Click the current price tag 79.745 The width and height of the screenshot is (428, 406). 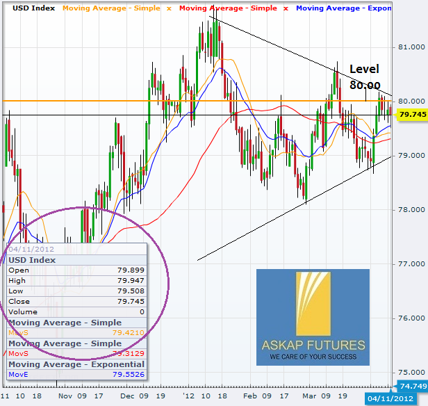click(410, 115)
